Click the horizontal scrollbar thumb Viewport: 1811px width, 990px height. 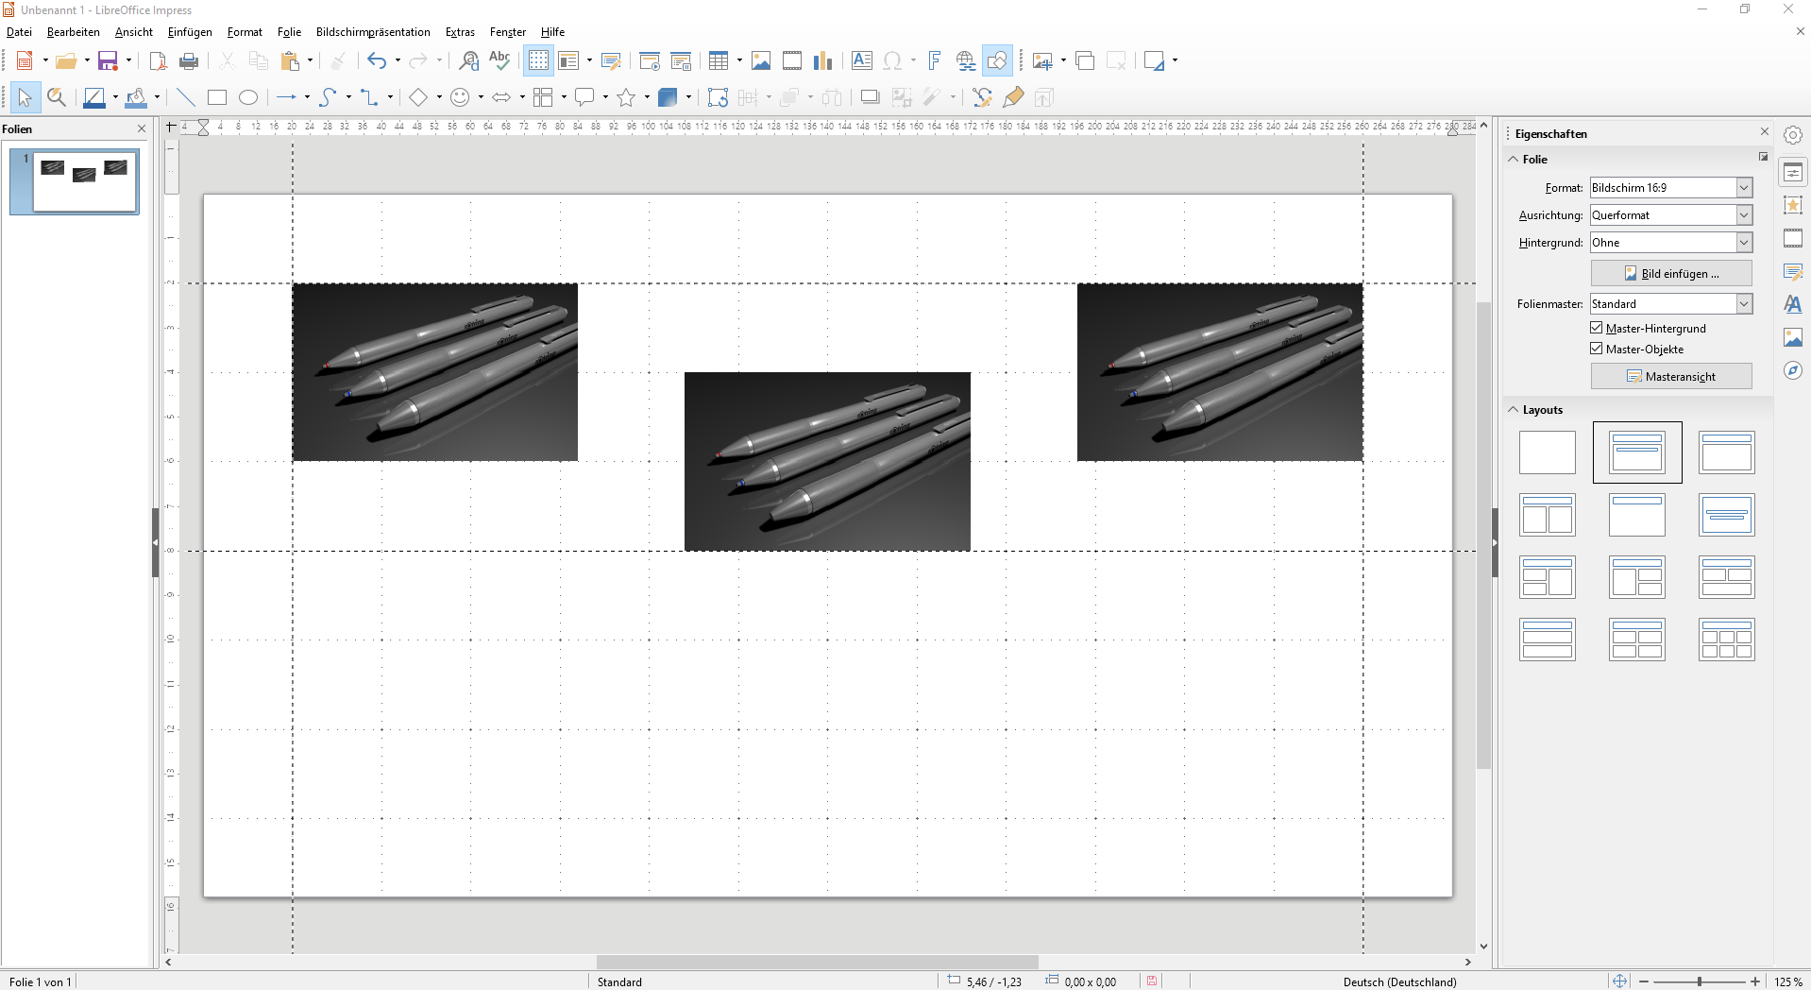(x=818, y=962)
